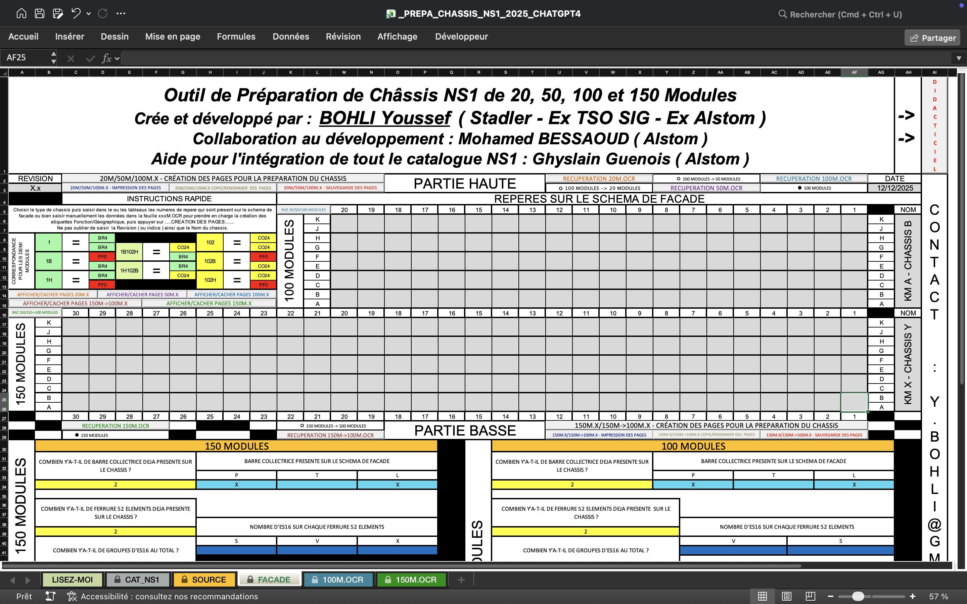Select the '150 MODULES -> 100 MODULES' radio button
The width and height of the screenshot is (967, 604).
click(302, 426)
